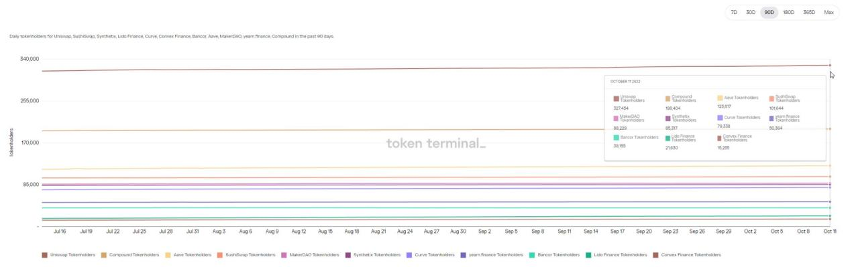848x267 pixels.
Task: Toggle Compound Tokenholders series in legend
Action: [x=131, y=254]
